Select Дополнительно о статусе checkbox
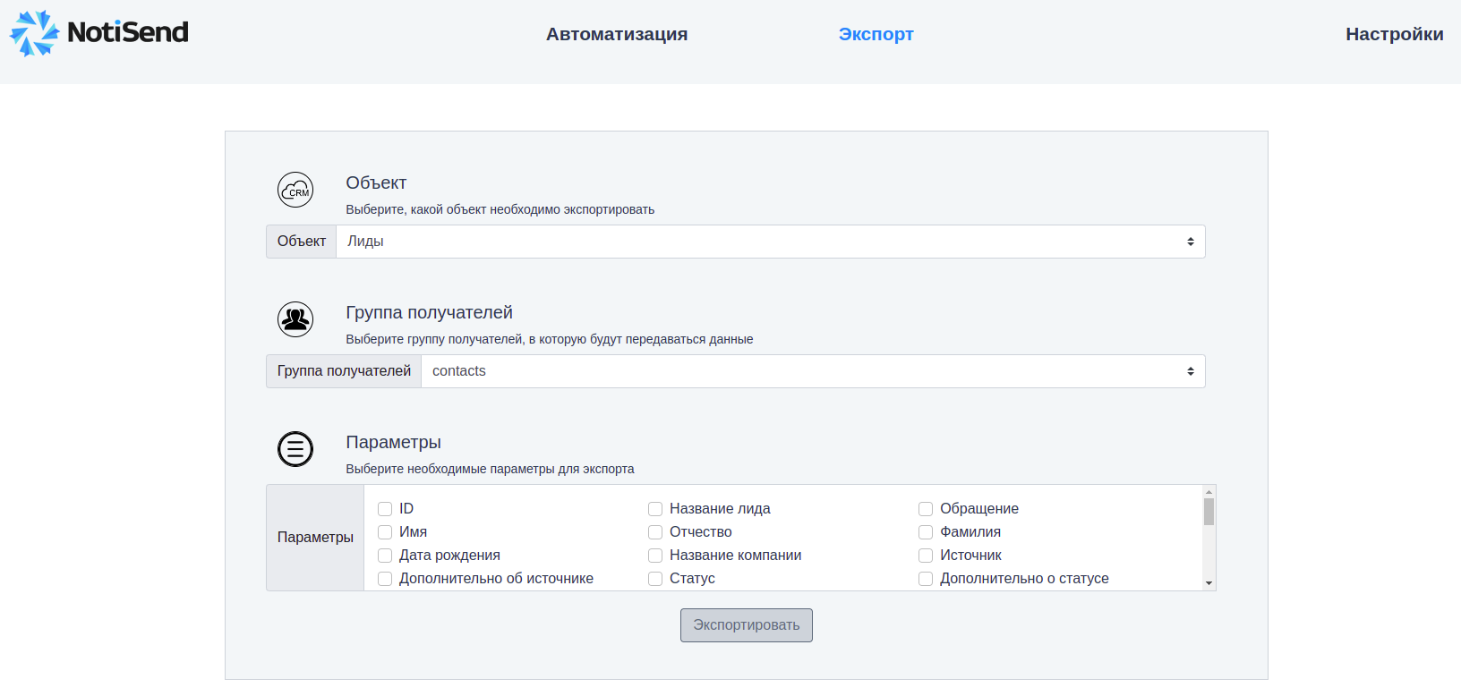 926,579
